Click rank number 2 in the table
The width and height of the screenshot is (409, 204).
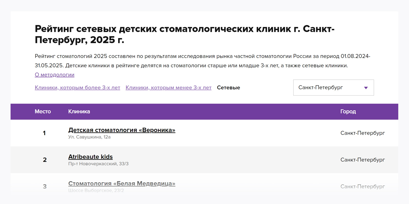coord(45,160)
